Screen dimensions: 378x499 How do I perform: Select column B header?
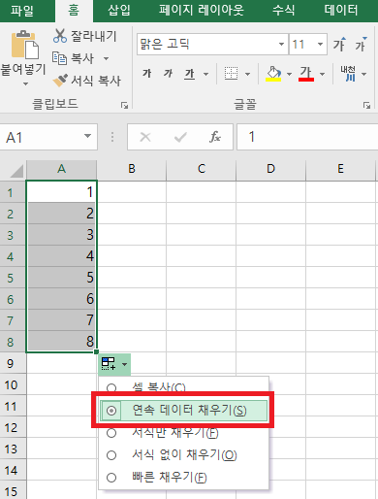[x=132, y=169]
